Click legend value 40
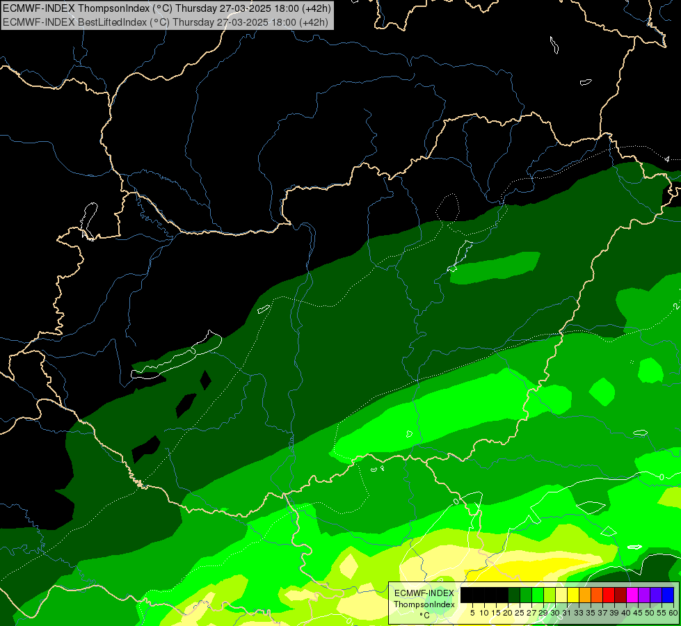The width and height of the screenshot is (681, 626). [x=626, y=613]
